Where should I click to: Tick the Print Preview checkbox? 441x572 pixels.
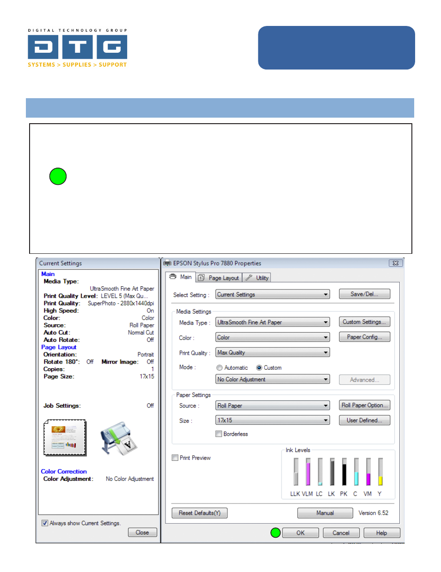pyautogui.click(x=175, y=458)
